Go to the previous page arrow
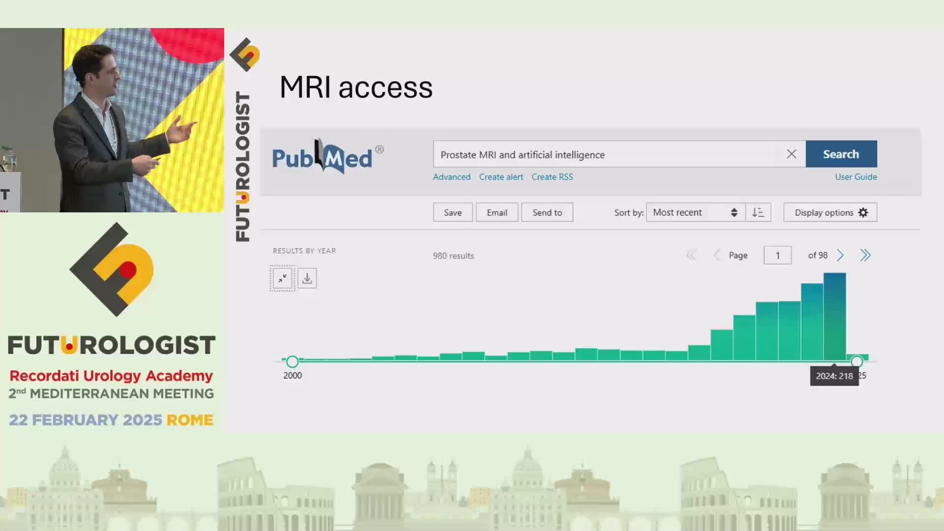944x531 pixels. 717,255
